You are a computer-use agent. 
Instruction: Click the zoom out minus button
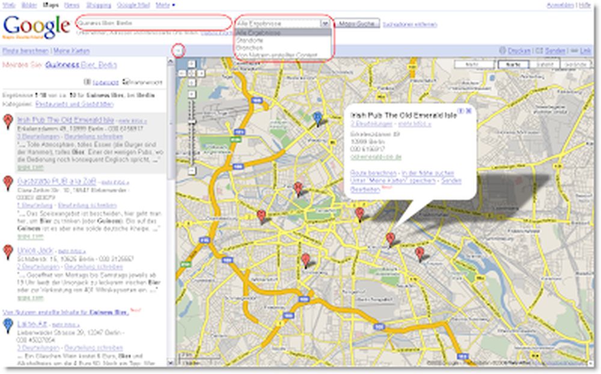click(x=192, y=170)
